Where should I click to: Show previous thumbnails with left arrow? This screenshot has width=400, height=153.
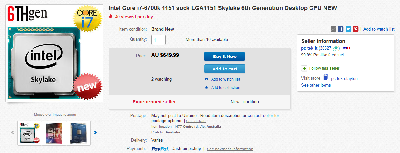(x=13, y=132)
